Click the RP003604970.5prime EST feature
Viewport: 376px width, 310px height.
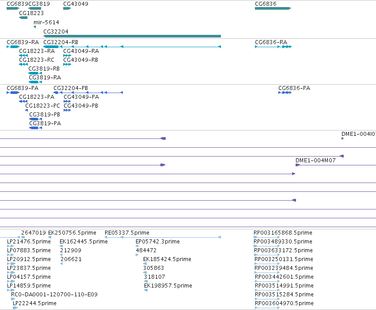[267, 308]
